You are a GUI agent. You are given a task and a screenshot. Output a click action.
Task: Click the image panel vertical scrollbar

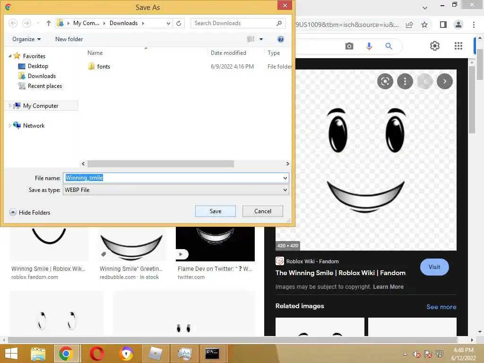point(472,100)
